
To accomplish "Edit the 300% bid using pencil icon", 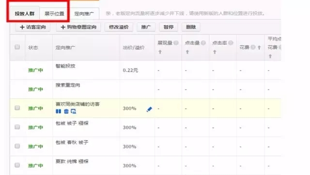I will [149, 109].
